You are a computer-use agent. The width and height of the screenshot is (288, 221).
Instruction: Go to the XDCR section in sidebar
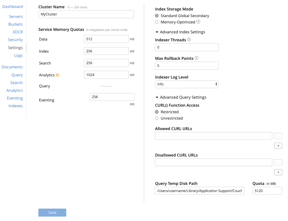pyautogui.click(x=18, y=32)
